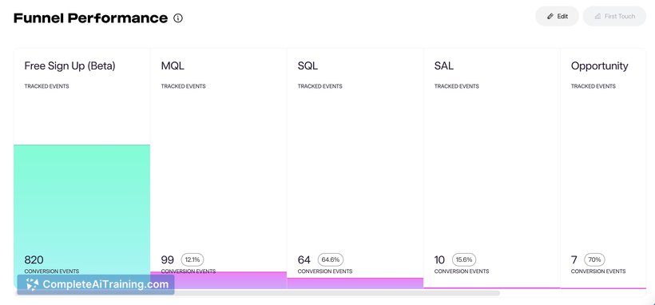Viewport: 655px width, 305px height.
Task: Select the Opportunity stage column header
Action: pyautogui.click(x=599, y=66)
